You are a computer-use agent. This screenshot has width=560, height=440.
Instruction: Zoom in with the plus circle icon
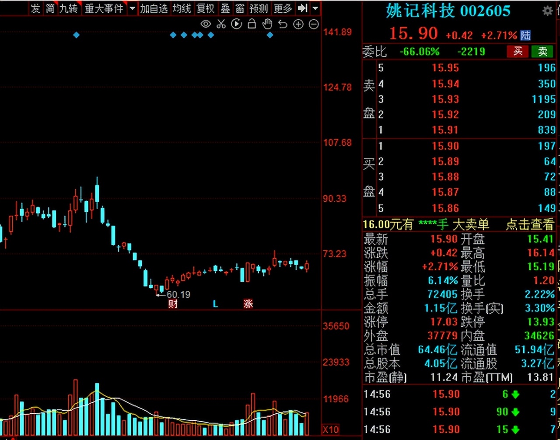click(298, 24)
